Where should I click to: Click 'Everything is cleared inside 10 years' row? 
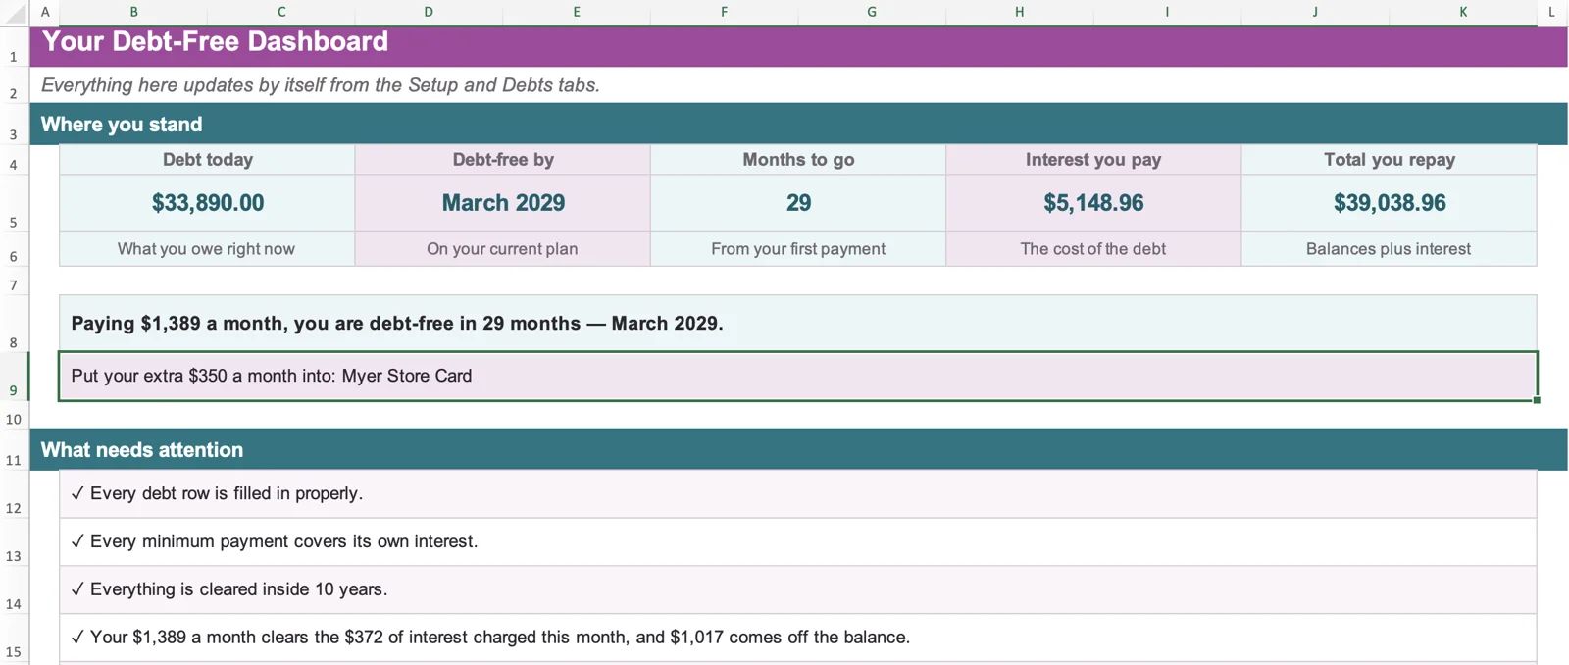coord(798,590)
